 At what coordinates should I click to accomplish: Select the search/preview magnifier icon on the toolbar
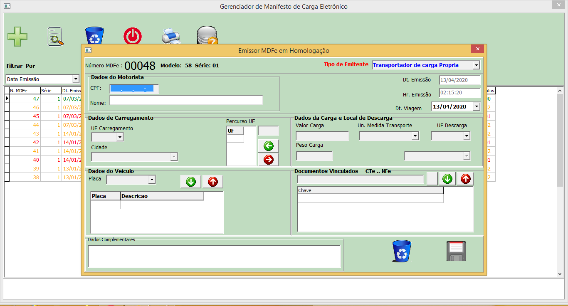(54, 37)
